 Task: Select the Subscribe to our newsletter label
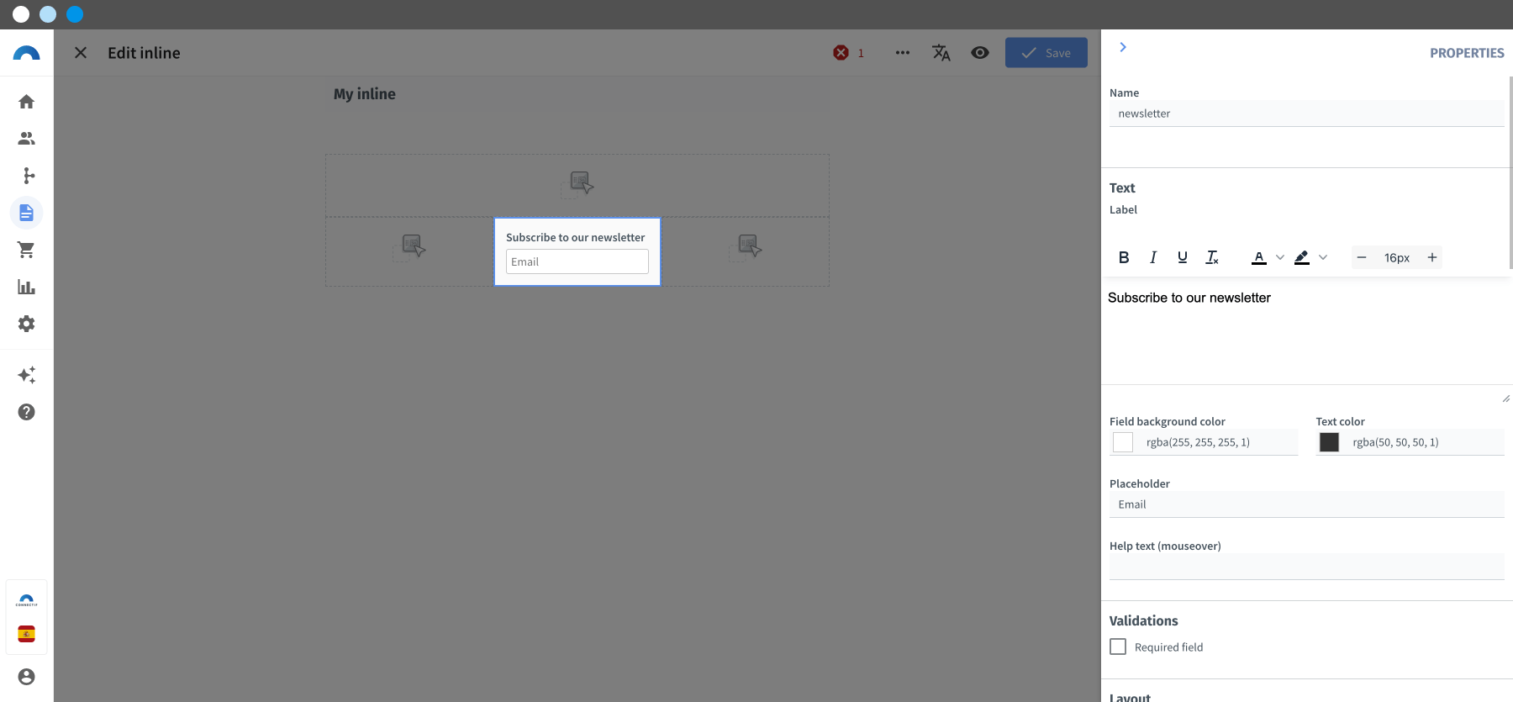click(575, 238)
